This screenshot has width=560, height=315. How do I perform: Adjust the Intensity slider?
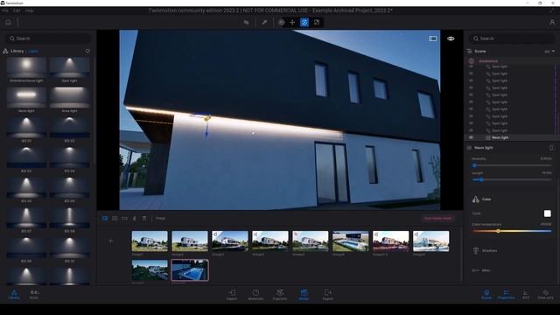coord(511,165)
